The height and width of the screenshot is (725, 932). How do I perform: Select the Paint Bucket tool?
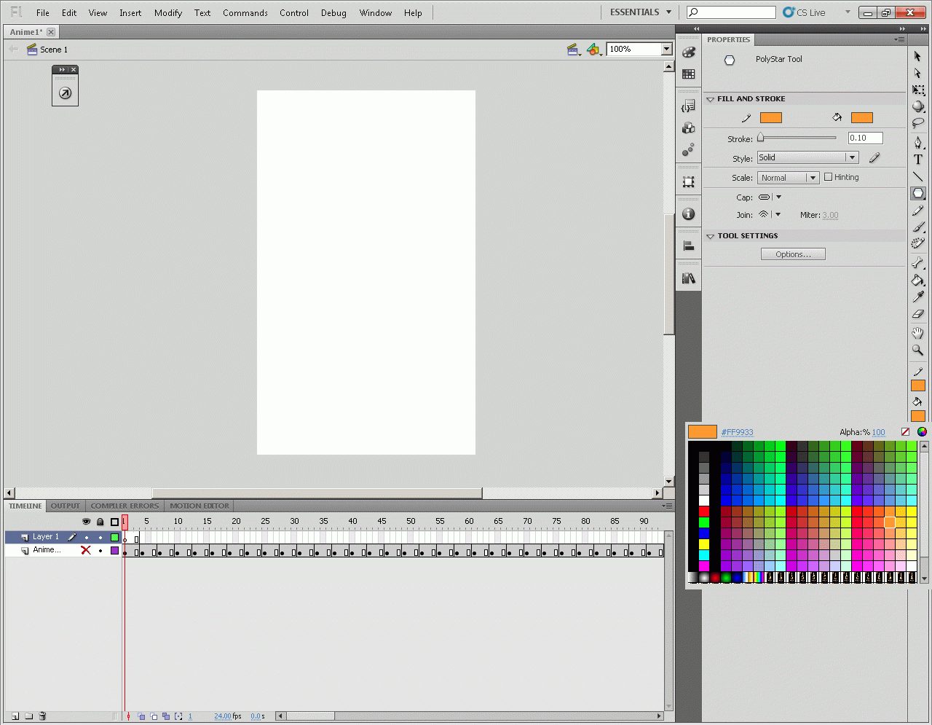click(917, 281)
